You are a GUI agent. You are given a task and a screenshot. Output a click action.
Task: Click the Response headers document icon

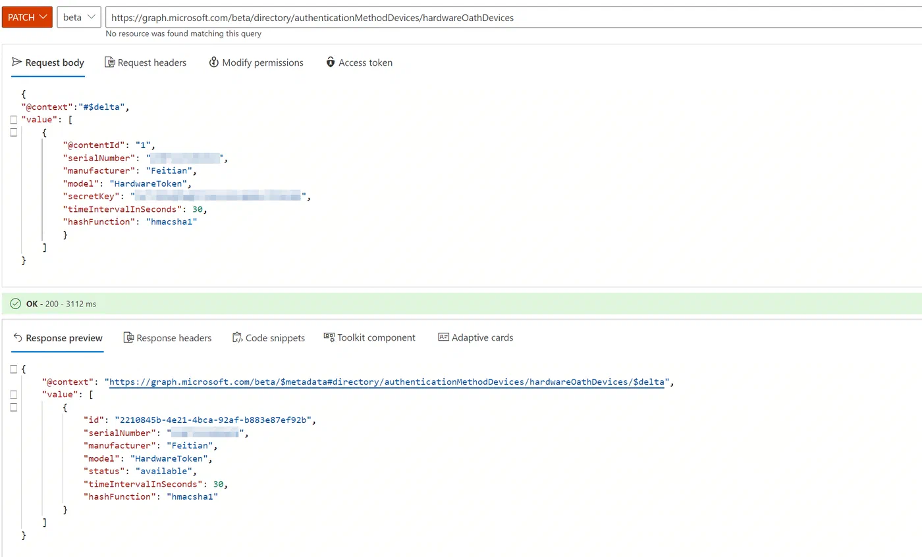(128, 337)
